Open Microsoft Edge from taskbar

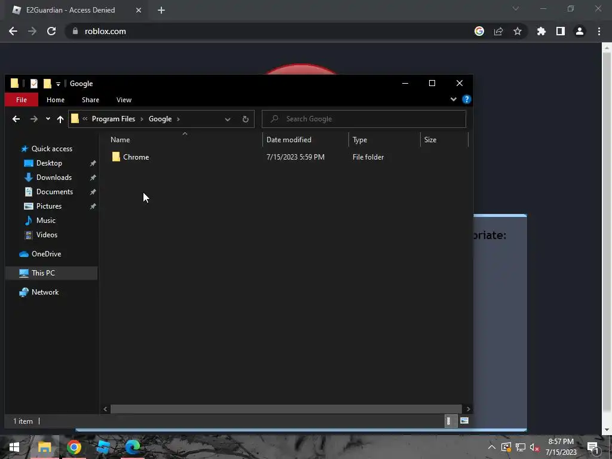(x=132, y=447)
